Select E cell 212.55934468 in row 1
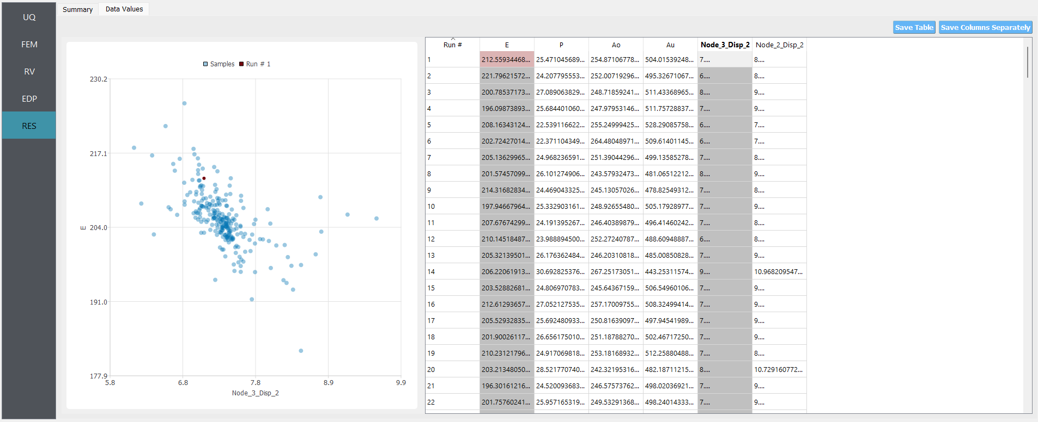Image resolution: width=1038 pixels, height=422 pixels. 507,59
